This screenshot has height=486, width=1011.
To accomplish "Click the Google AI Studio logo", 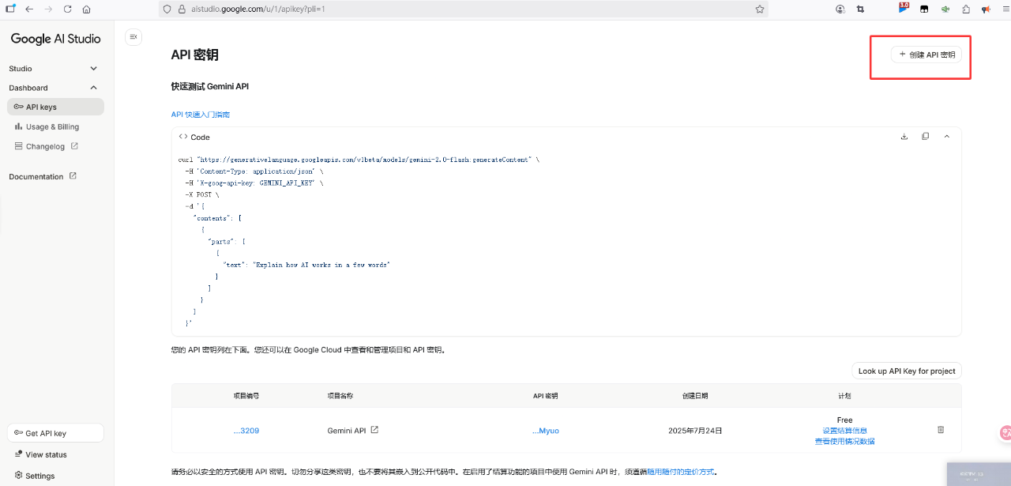I will (x=55, y=39).
